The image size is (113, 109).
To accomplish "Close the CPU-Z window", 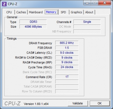I will pyautogui.click(x=105, y=3).
